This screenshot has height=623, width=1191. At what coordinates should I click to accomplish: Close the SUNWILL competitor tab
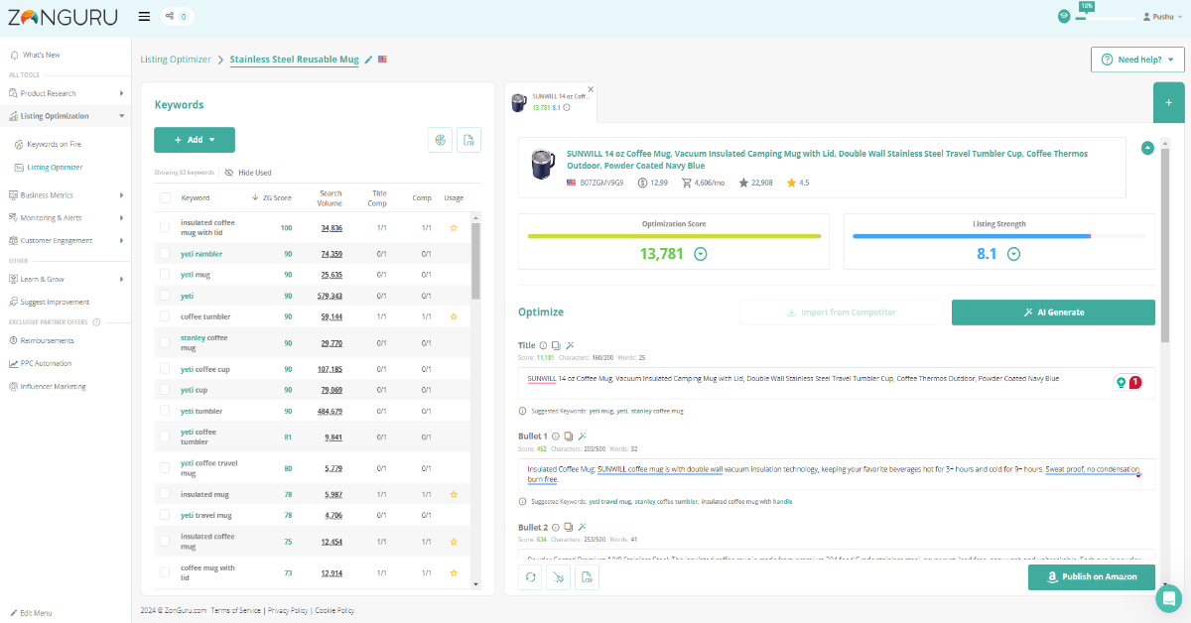click(x=591, y=88)
